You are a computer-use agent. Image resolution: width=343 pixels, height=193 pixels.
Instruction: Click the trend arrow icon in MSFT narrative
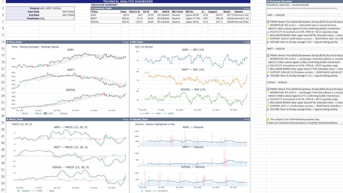[268, 55]
